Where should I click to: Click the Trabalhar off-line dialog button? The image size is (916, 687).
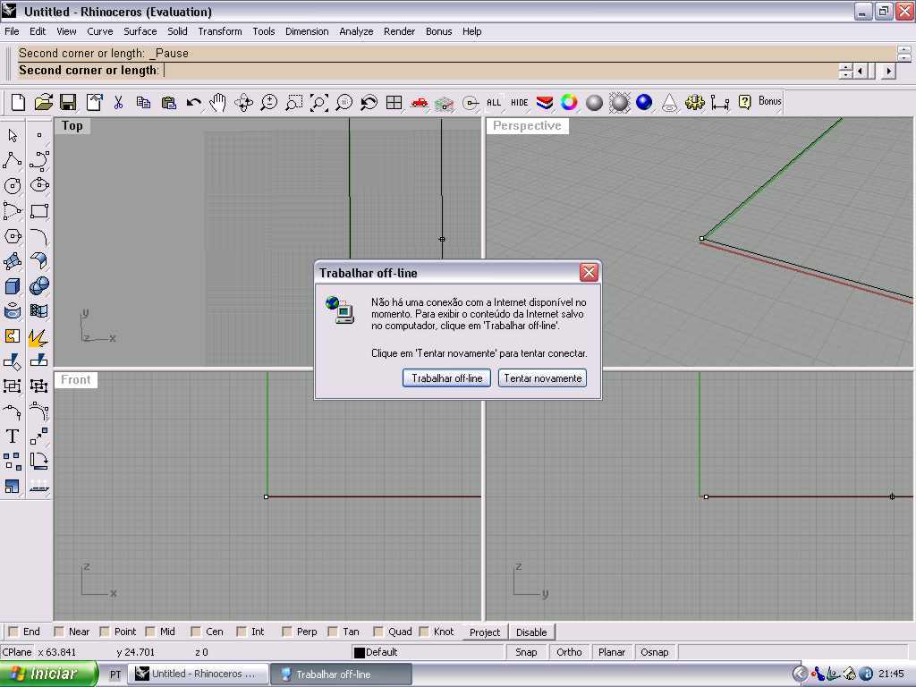447,378
